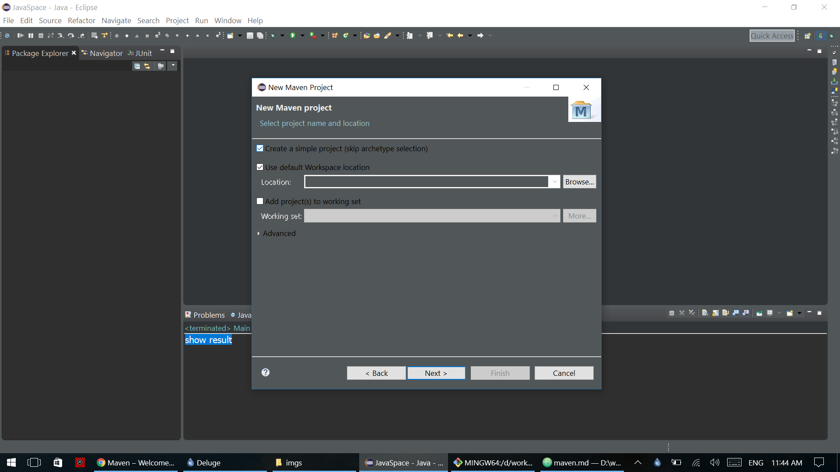The width and height of the screenshot is (840, 472).
Task: Click the Search flashlight toolbar icon
Action: [x=388, y=35]
